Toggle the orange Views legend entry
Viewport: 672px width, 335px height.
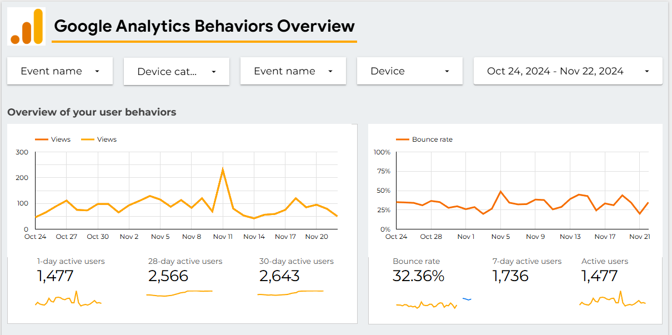[53, 139]
